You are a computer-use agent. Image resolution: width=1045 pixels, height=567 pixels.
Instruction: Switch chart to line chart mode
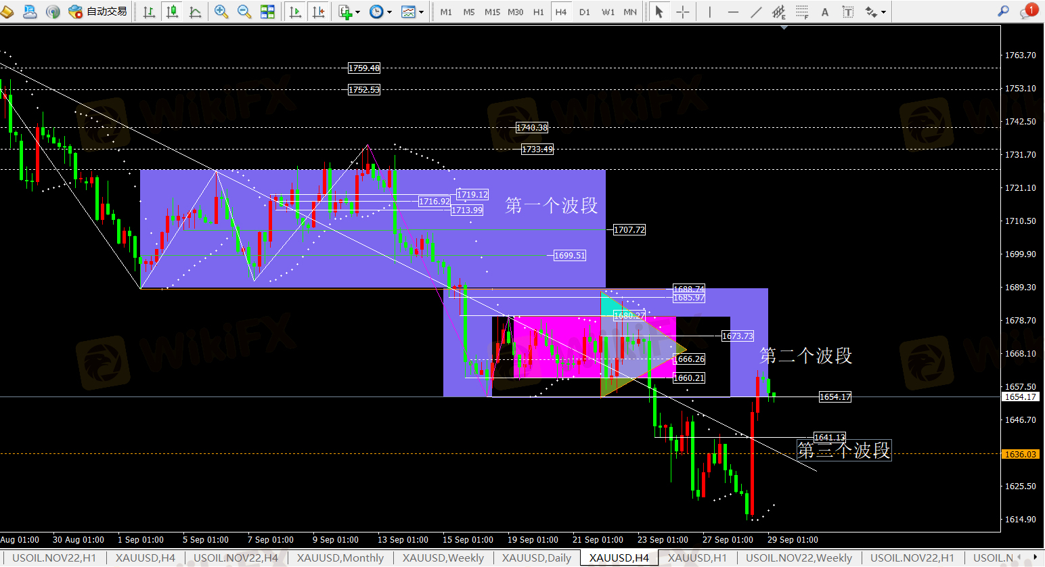(196, 12)
